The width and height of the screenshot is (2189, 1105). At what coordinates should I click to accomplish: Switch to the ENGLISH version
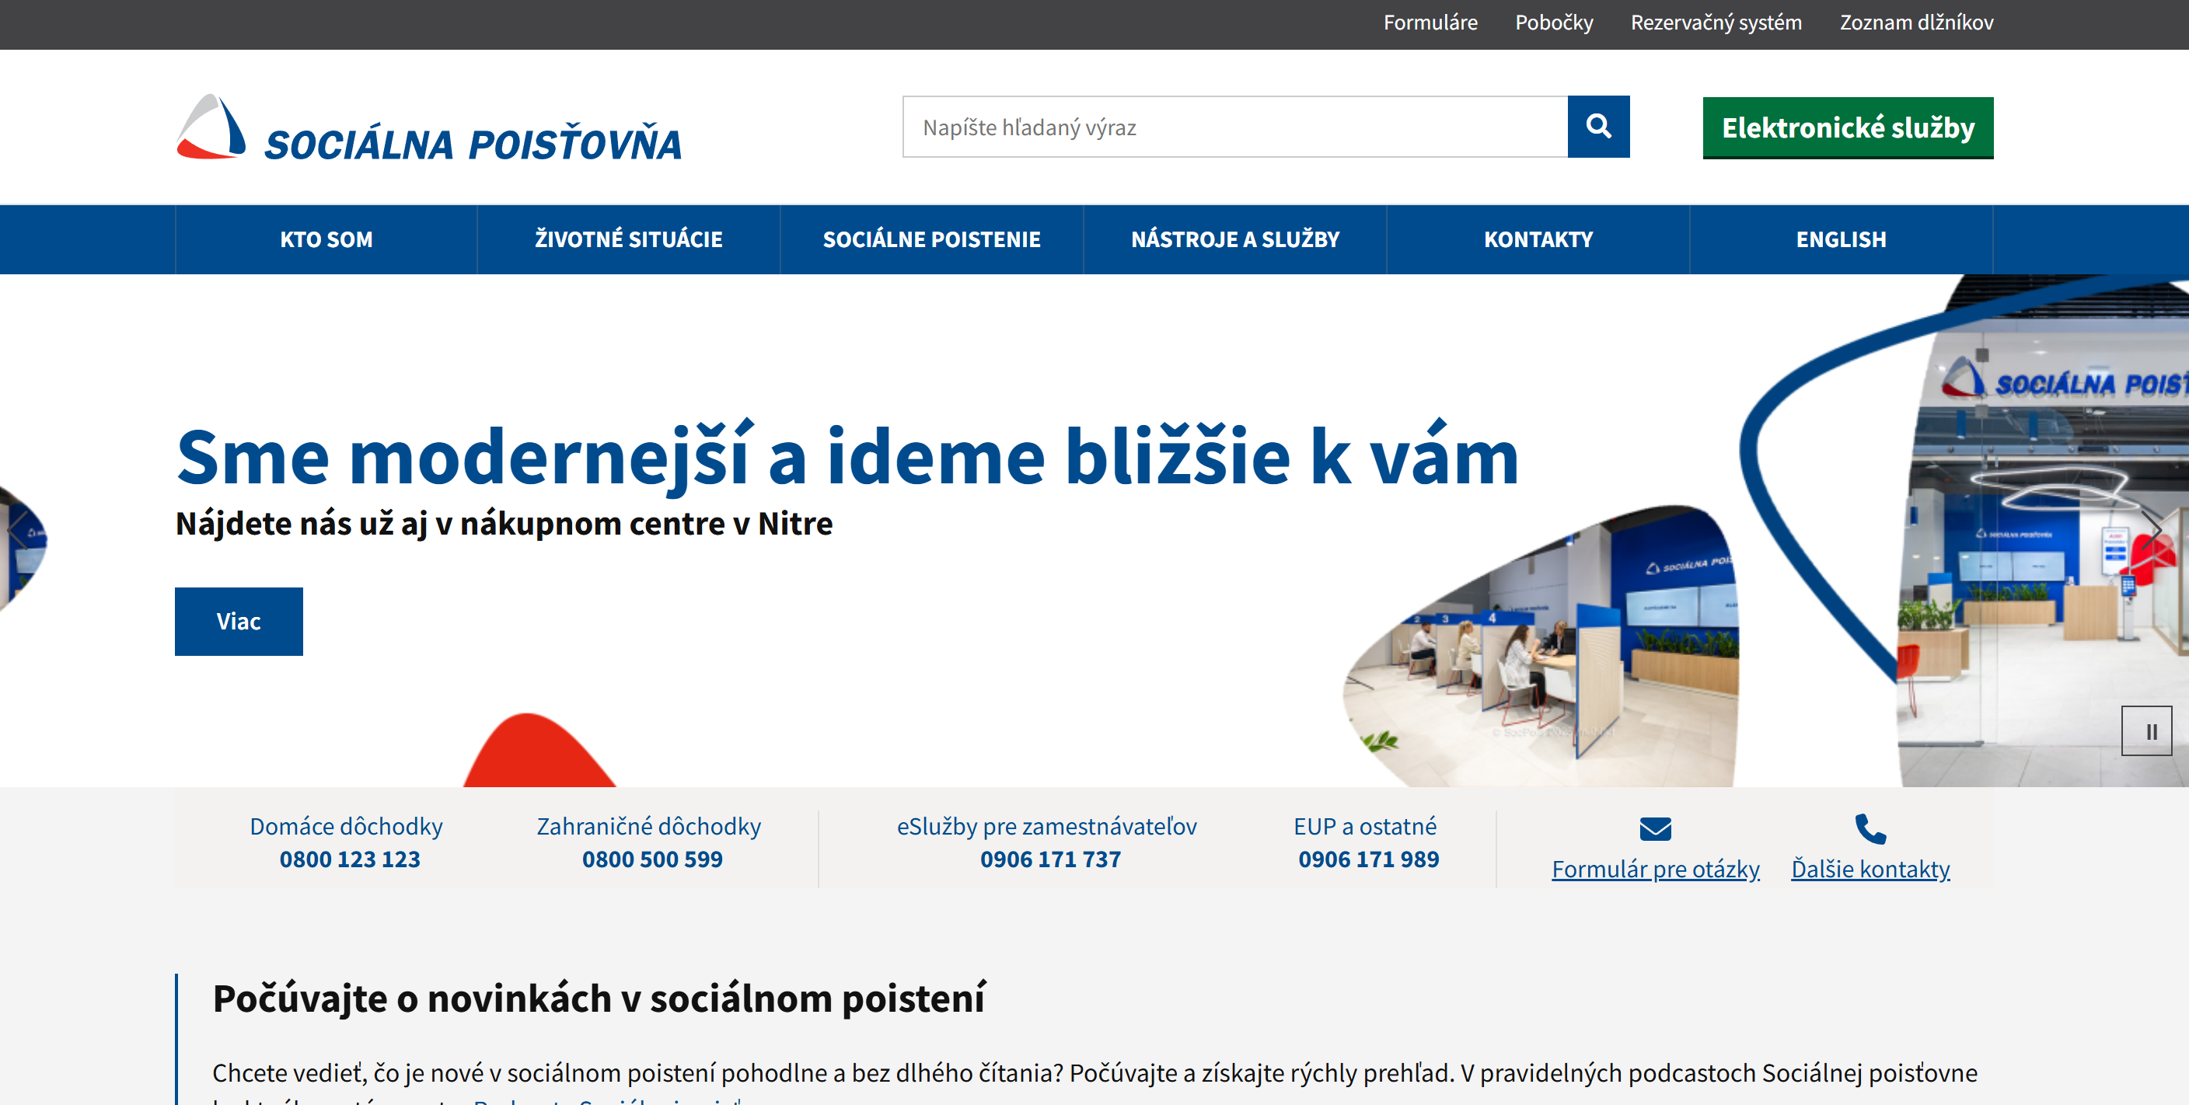(x=1841, y=239)
